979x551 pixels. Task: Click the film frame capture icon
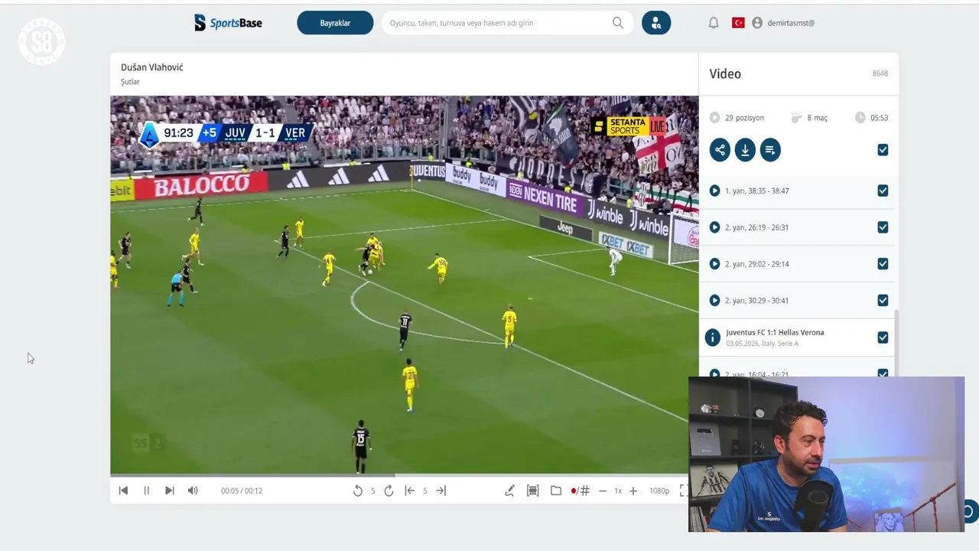[x=533, y=491]
